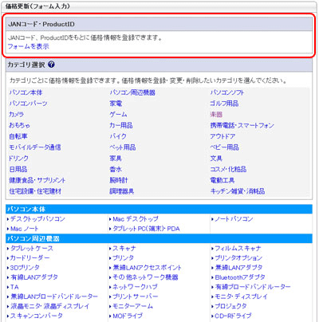The width and height of the screenshot is (319, 322).
Task: Open the 無線LANアダプタ link
Action: (x=238, y=268)
